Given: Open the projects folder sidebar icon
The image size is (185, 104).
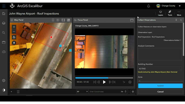Looking at the screenshot, I should tap(4, 42).
